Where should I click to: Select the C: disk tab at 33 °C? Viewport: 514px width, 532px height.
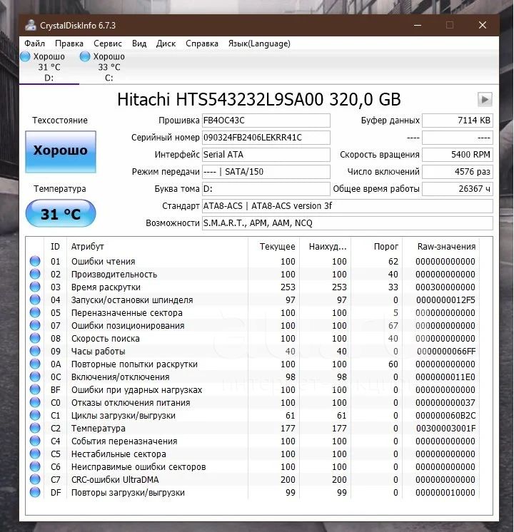tap(109, 67)
